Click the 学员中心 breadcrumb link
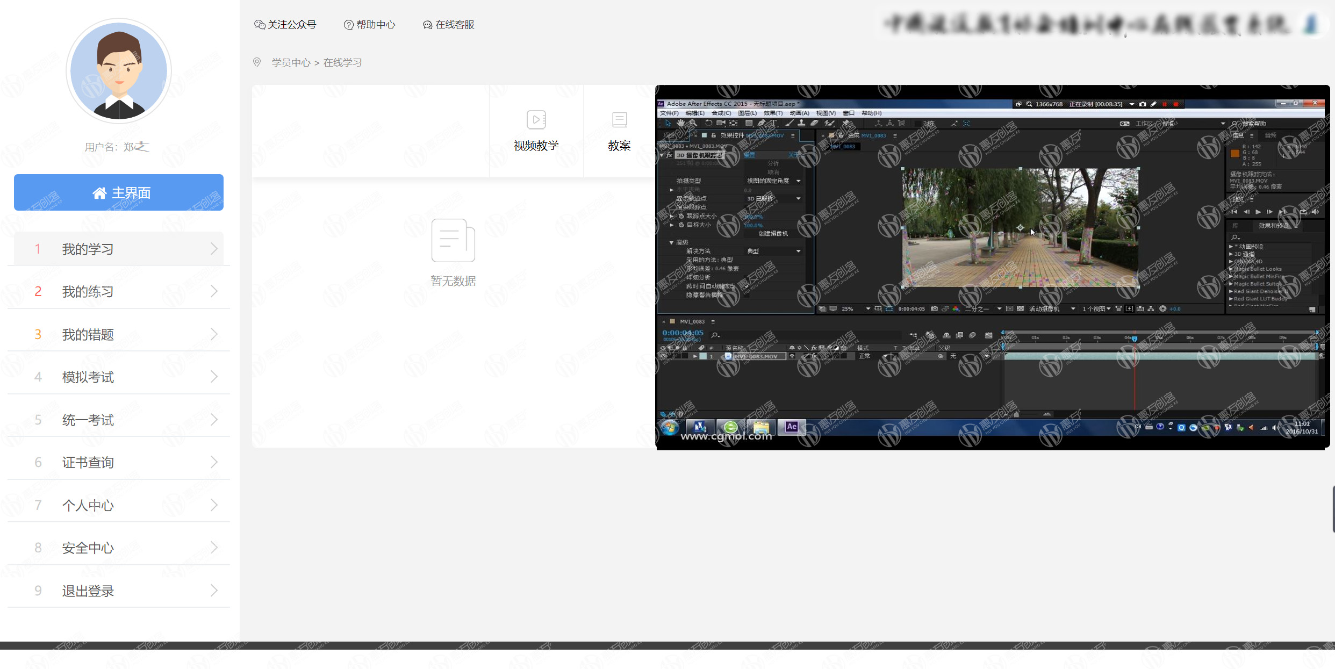Image resolution: width=1335 pixels, height=669 pixels. [291, 63]
